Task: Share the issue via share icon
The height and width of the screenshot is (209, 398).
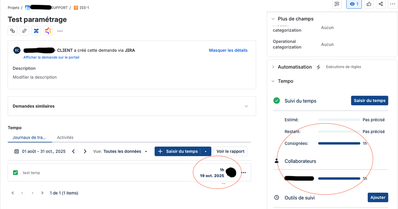Action: (381, 4)
